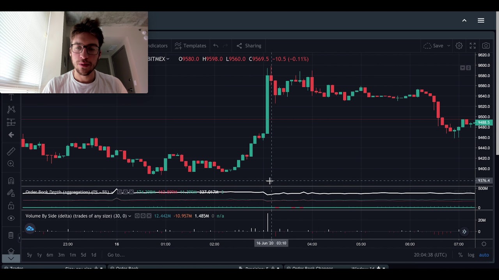Toggle log scale on price axis

(471, 255)
